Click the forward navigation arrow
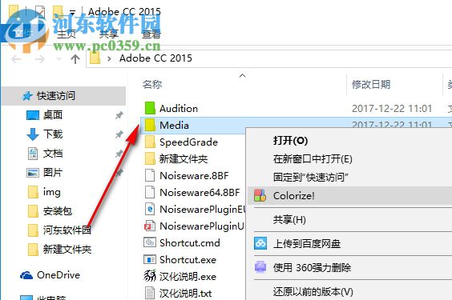The image size is (452, 300). pos(39,59)
